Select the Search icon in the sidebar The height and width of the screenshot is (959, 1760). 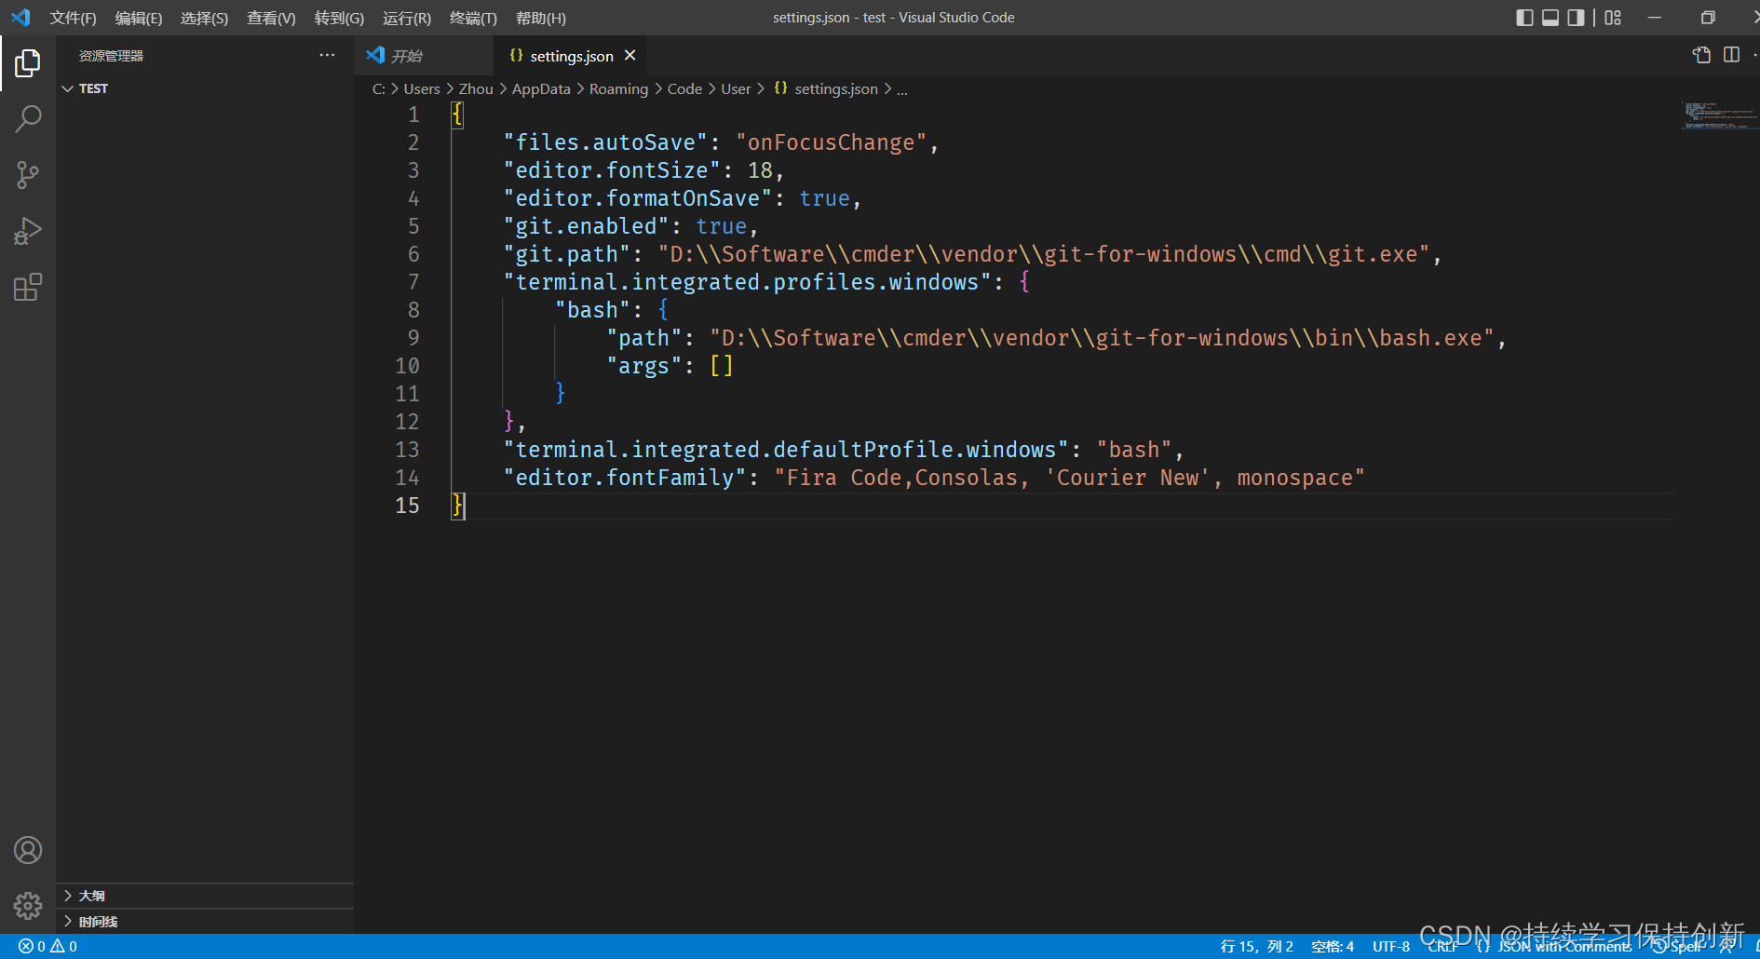pyautogui.click(x=28, y=118)
